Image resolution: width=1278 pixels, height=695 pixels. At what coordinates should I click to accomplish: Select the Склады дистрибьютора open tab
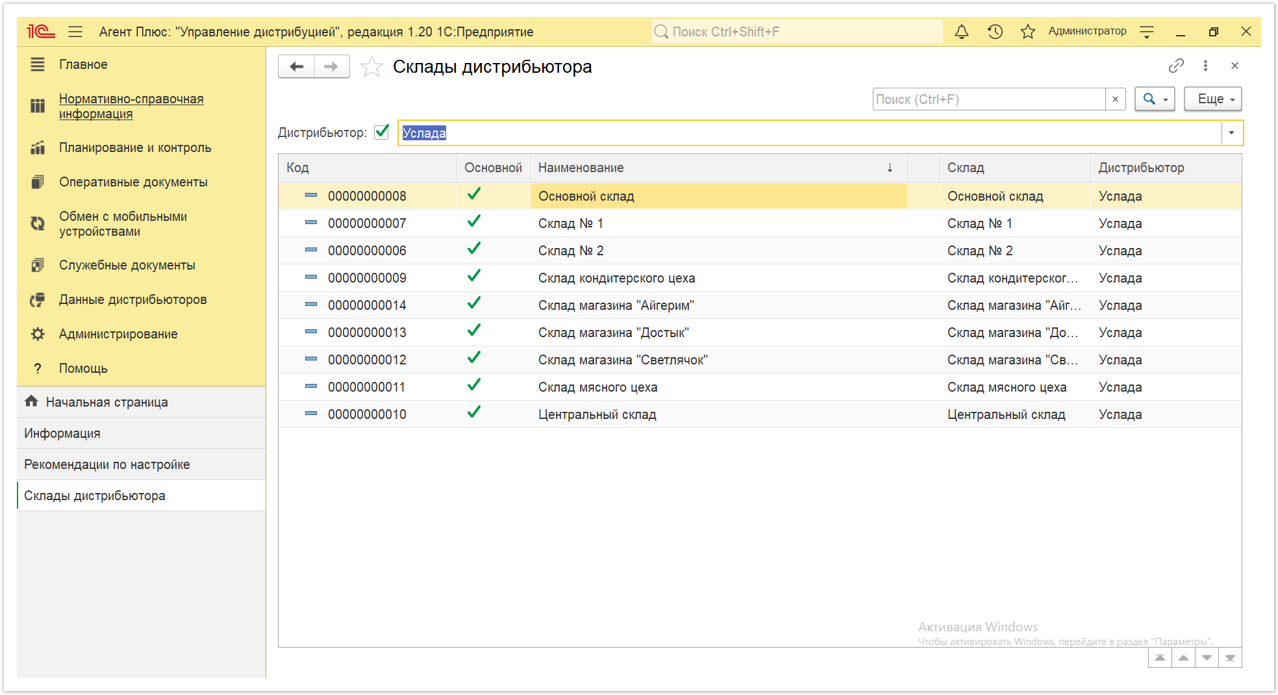[141, 496]
